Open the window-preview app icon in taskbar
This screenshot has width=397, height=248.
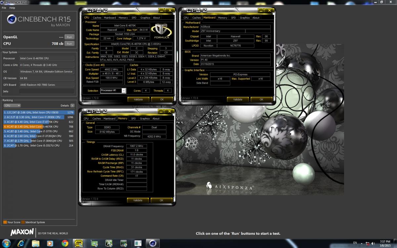138,243
